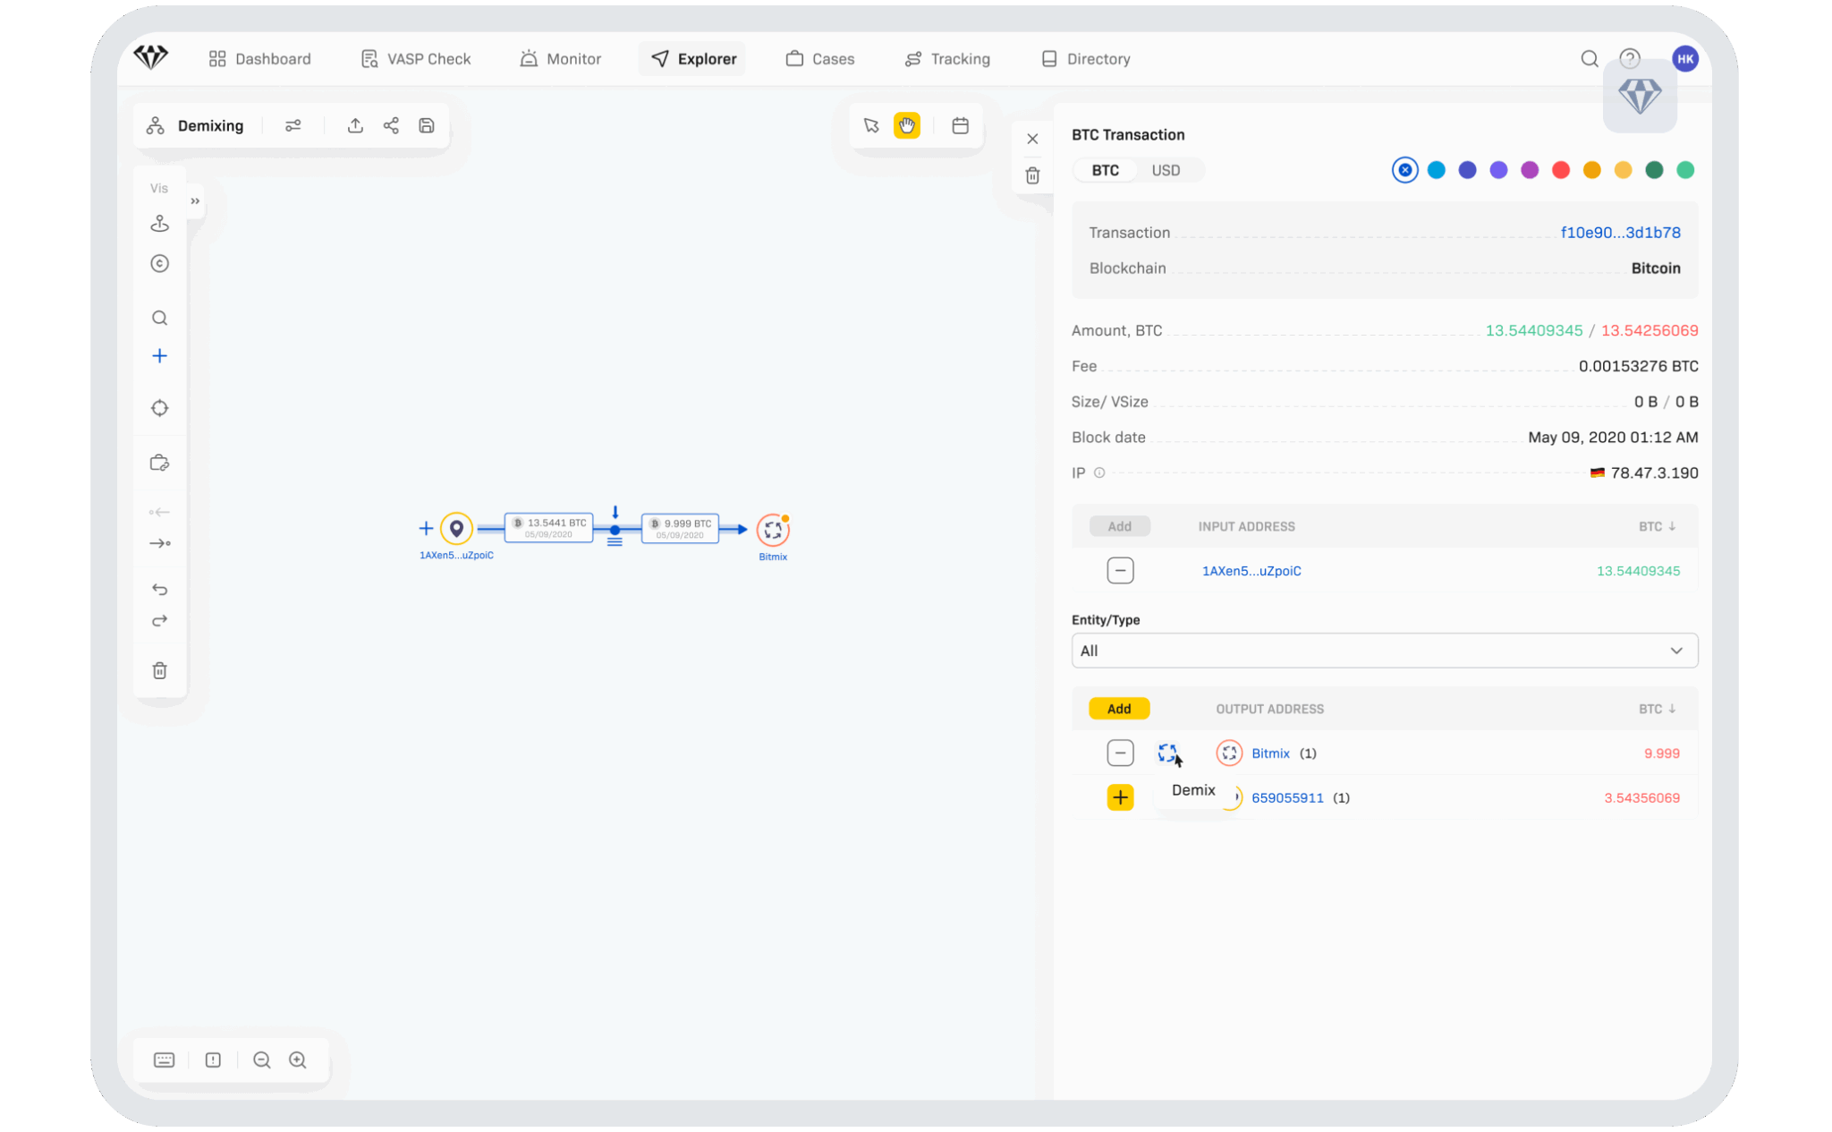
Task: Save the graph with the save icon
Action: click(x=426, y=125)
